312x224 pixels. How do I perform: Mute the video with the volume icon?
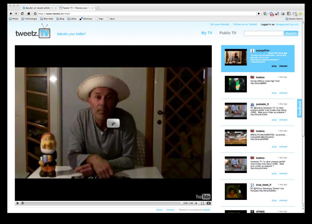196,203
